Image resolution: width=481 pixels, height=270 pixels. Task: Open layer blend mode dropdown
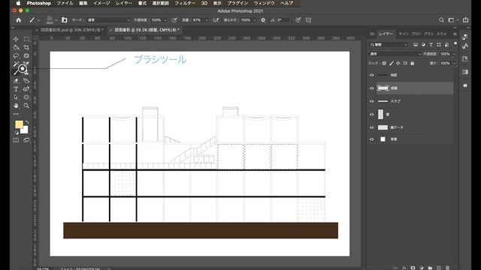tap(395, 54)
